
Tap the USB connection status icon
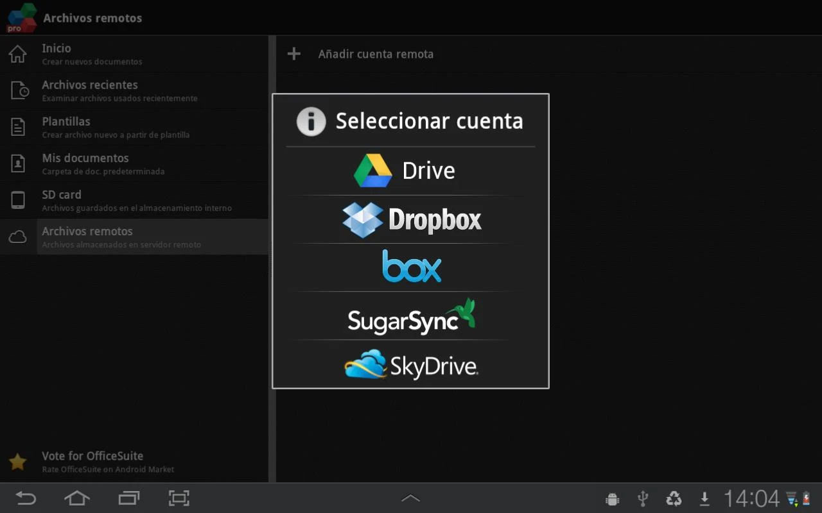click(643, 498)
